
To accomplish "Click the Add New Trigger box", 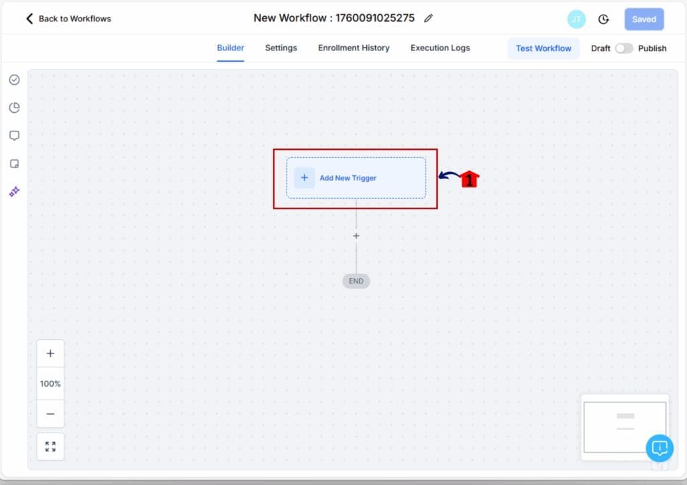I will (356, 178).
